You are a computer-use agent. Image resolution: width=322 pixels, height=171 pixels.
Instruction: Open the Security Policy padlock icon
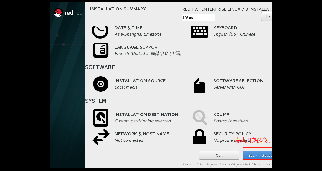point(199,136)
